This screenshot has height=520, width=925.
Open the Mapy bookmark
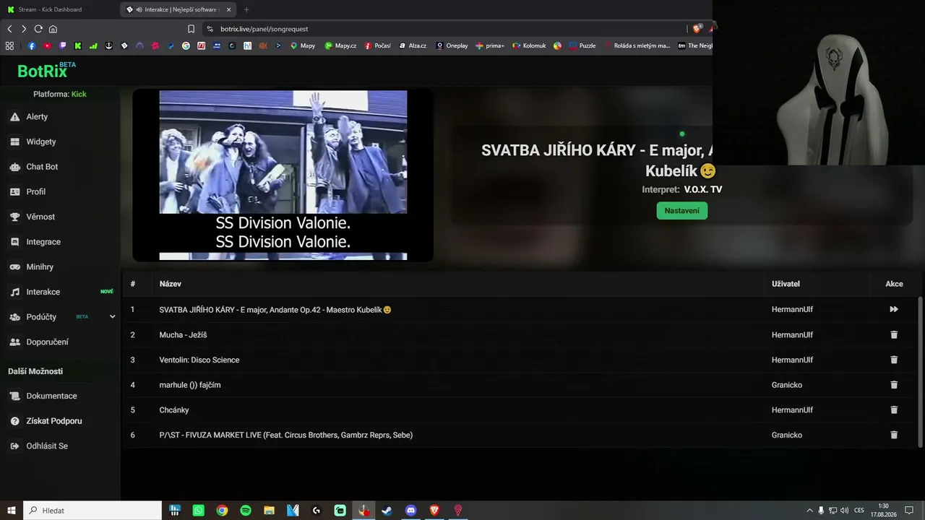click(x=303, y=45)
